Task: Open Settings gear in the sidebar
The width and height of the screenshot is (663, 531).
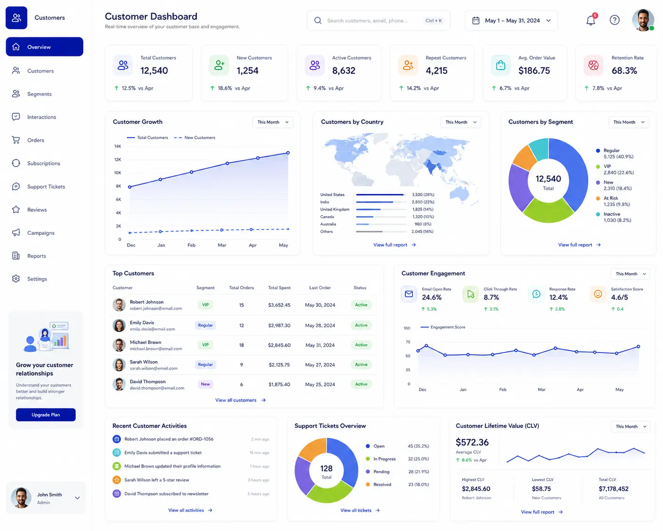Action: 16,279
